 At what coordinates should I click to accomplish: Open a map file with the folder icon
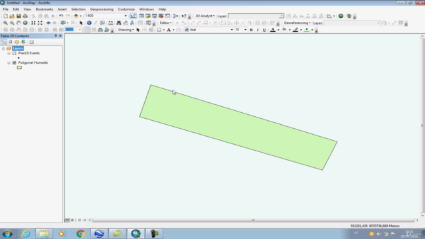[12, 16]
